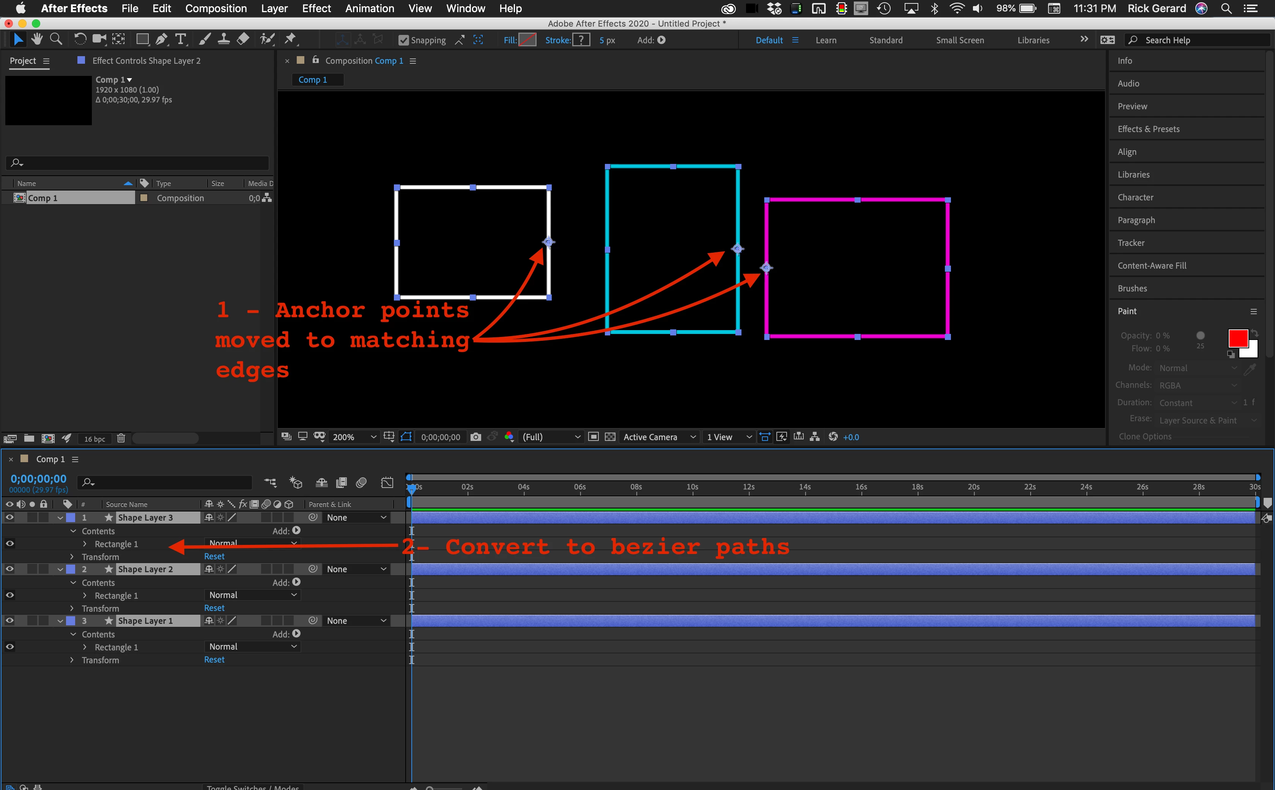The width and height of the screenshot is (1275, 790).
Task: Click Reset on Shape Layer 2 Transform
Action: (214, 607)
